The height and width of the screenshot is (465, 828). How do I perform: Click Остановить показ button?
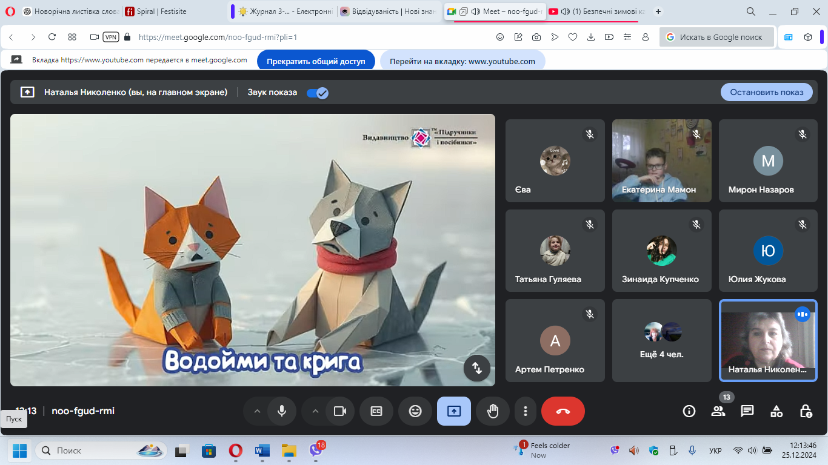point(767,92)
